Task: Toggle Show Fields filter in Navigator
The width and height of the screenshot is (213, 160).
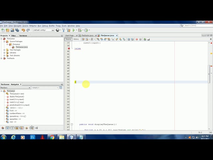Action: pyautogui.click(x=7, y=128)
